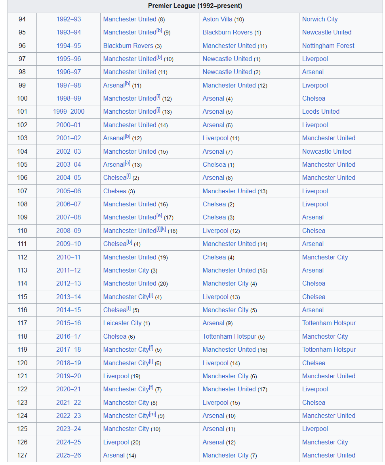Image resolution: width=385 pixels, height=465 pixels.
Task: Open the 2025–26 season link
Action: click(x=69, y=455)
